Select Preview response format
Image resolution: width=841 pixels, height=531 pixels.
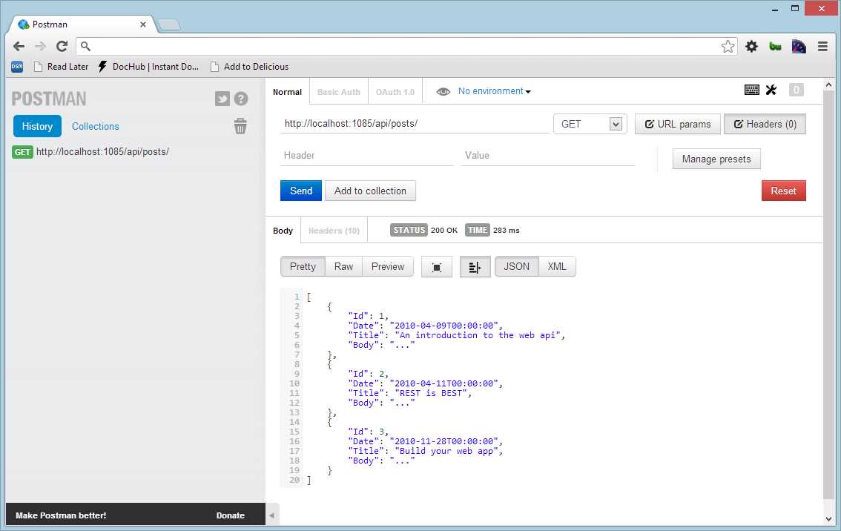pyautogui.click(x=388, y=266)
